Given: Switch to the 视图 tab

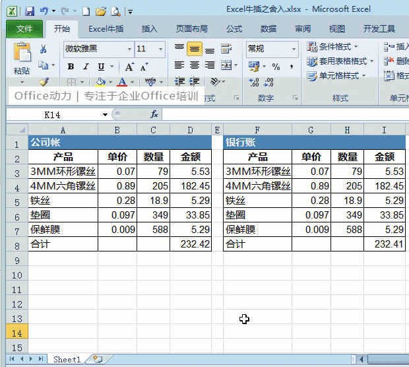Looking at the screenshot, I should point(336,28).
